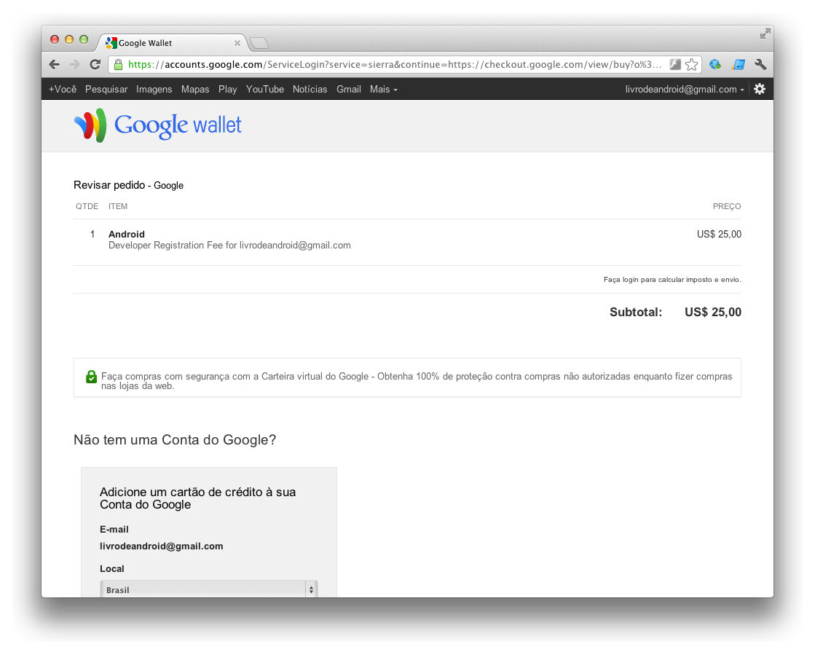Open YouTube from the Google bar
Image resolution: width=815 pixels, height=655 pixels.
point(264,89)
